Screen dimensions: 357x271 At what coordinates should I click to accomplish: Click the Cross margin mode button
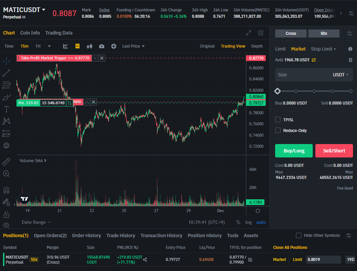(x=291, y=33)
